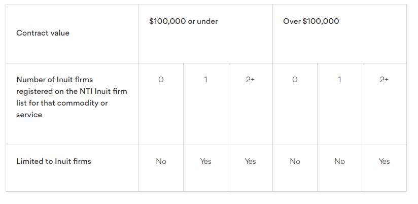This screenshot has width=418, height=204.
Task: Click the word "service" in the row label
Action: click(x=29, y=115)
